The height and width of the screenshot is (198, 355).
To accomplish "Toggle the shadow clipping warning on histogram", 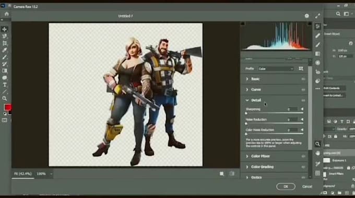I will [x=243, y=23].
